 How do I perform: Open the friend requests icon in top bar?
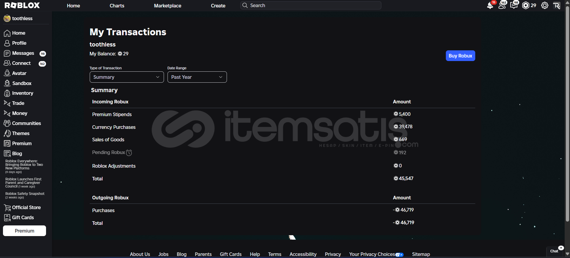[502, 5]
